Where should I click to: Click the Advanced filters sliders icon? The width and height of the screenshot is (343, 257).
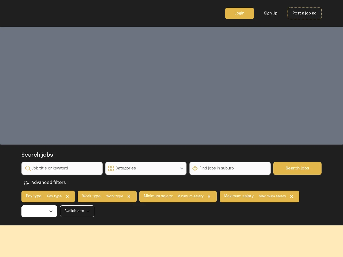point(26,183)
